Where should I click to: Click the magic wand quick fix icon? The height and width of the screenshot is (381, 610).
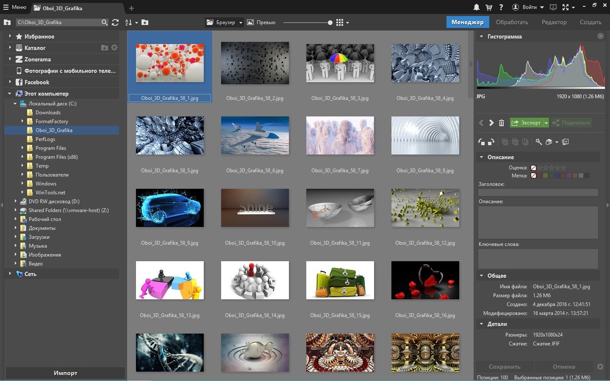(x=538, y=142)
